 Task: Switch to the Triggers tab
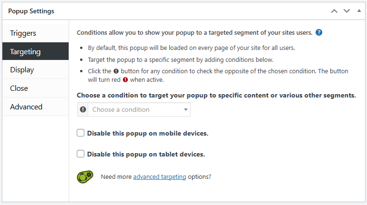(x=23, y=33)
